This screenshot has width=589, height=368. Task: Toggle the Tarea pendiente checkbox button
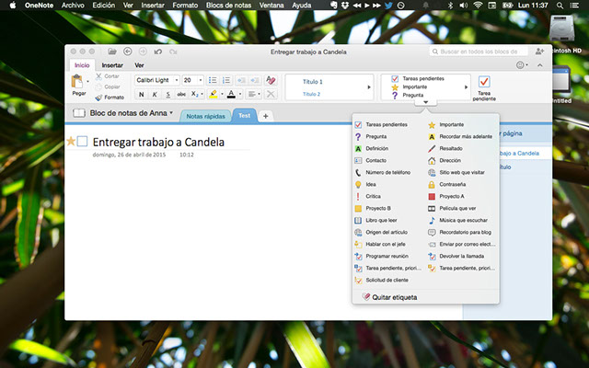pos(484,85)
